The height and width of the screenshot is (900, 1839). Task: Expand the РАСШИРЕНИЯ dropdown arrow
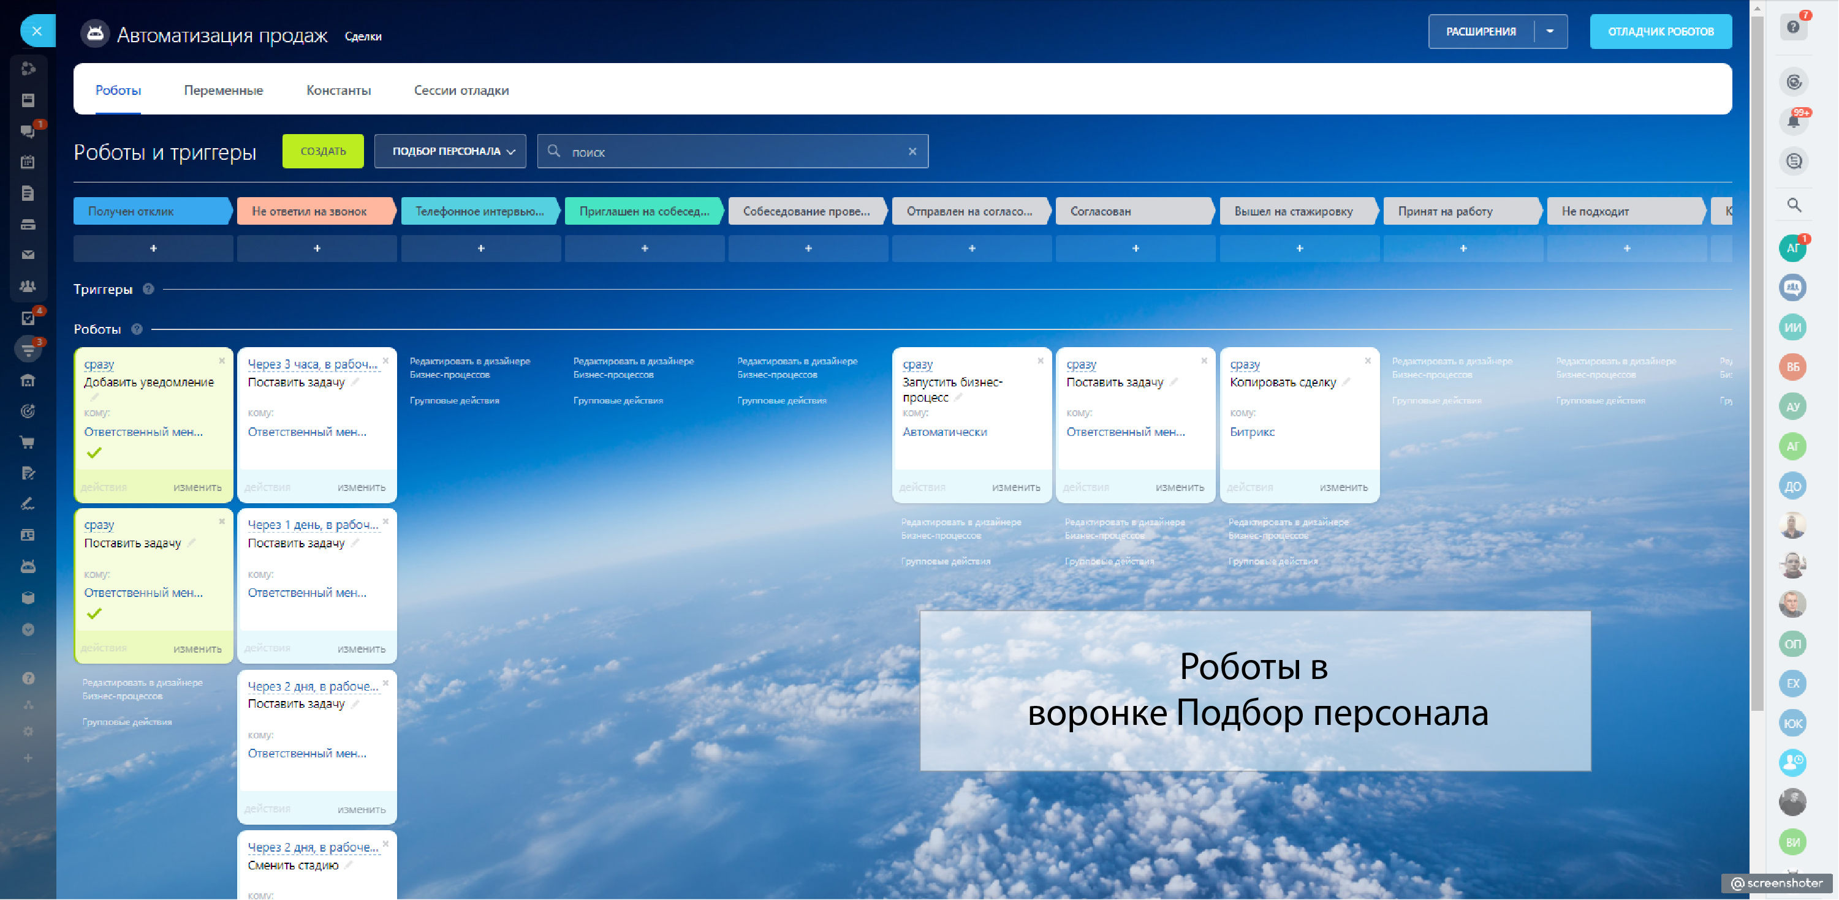tap(1550, 31)
